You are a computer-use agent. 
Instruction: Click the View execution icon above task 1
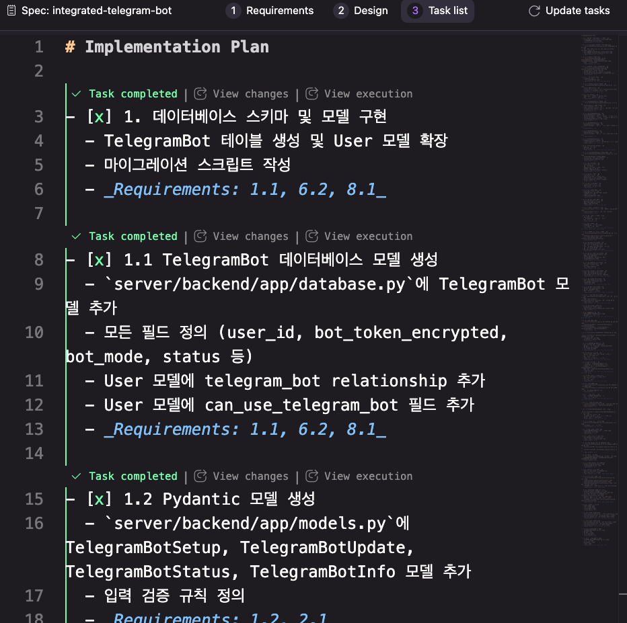point(311,93)
